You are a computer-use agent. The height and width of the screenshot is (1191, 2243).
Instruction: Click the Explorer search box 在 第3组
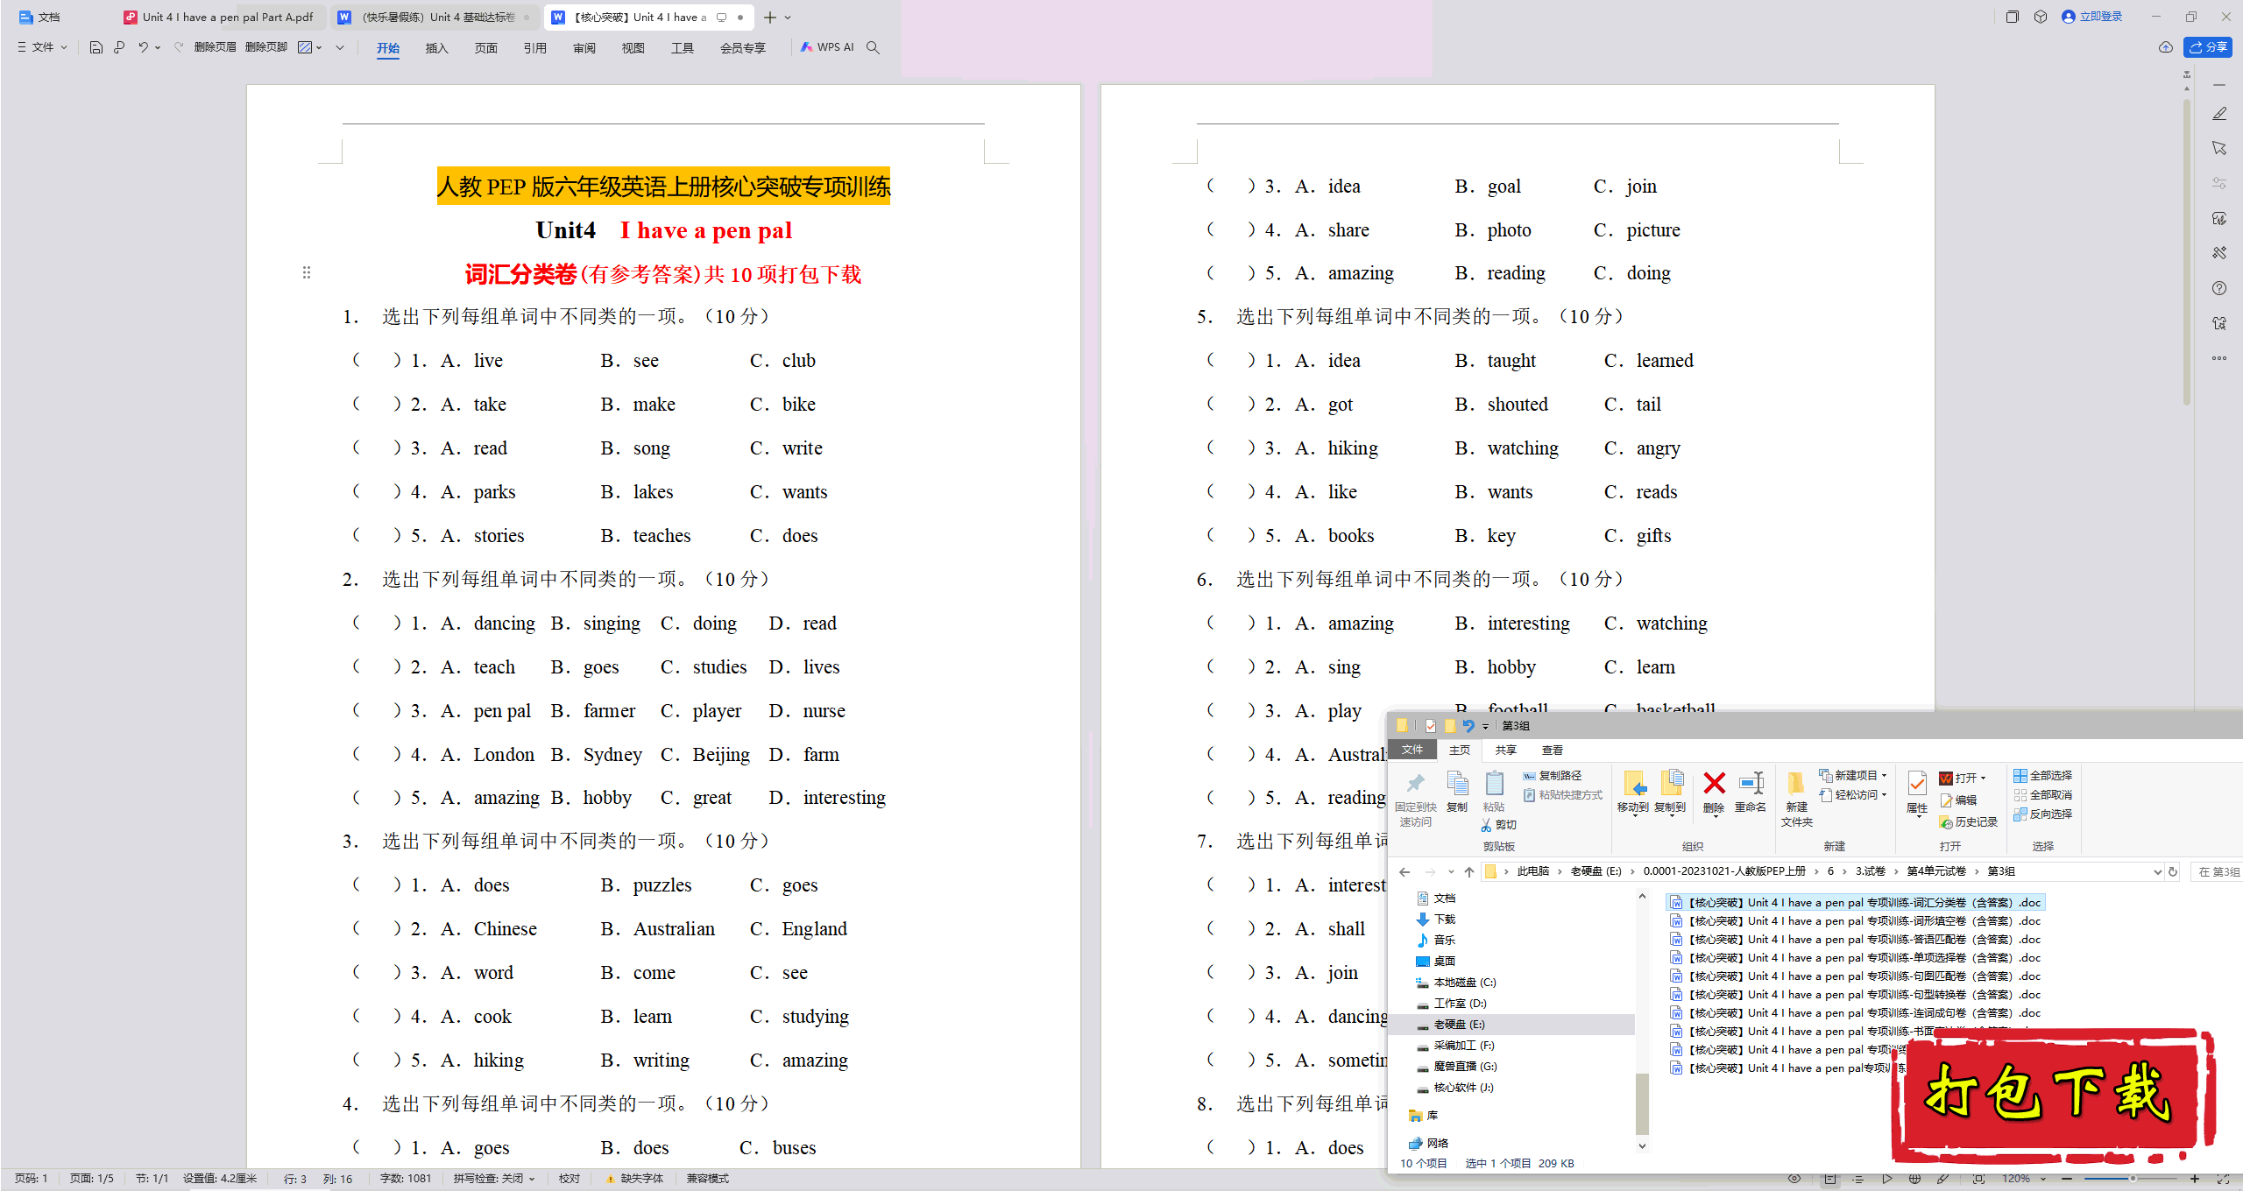(2216, 871)
